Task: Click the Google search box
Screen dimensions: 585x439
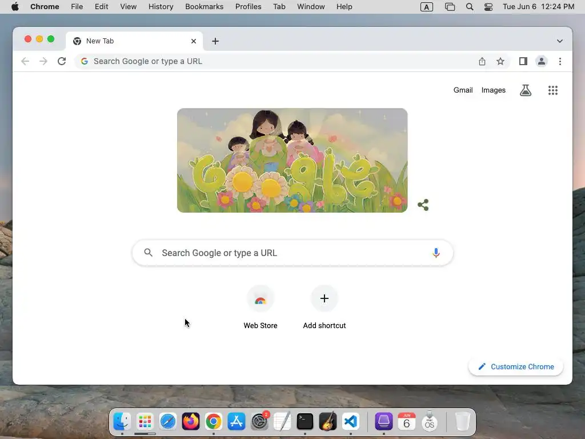Action: pyautogui.click(x=292, y=253)
